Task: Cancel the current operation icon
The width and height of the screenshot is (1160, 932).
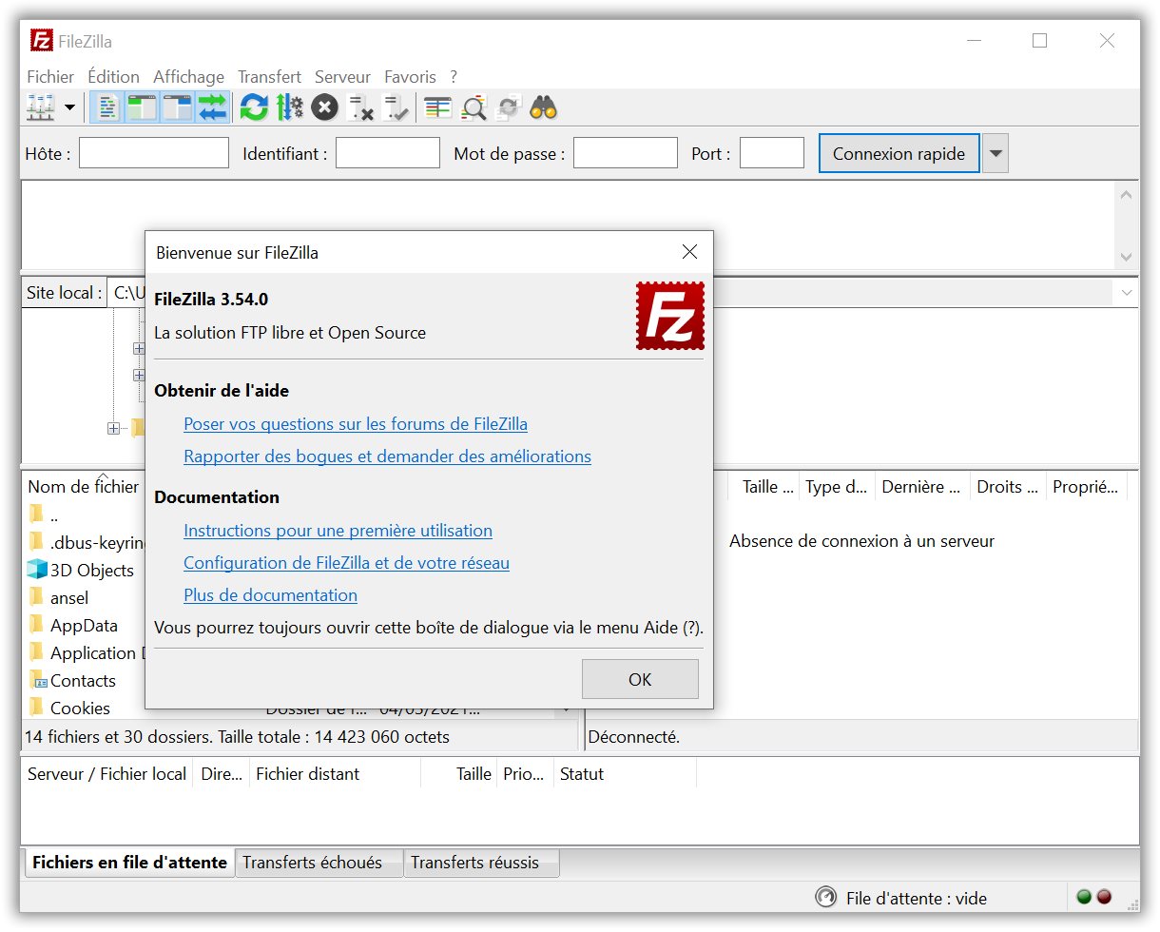Action: [325, 107]
